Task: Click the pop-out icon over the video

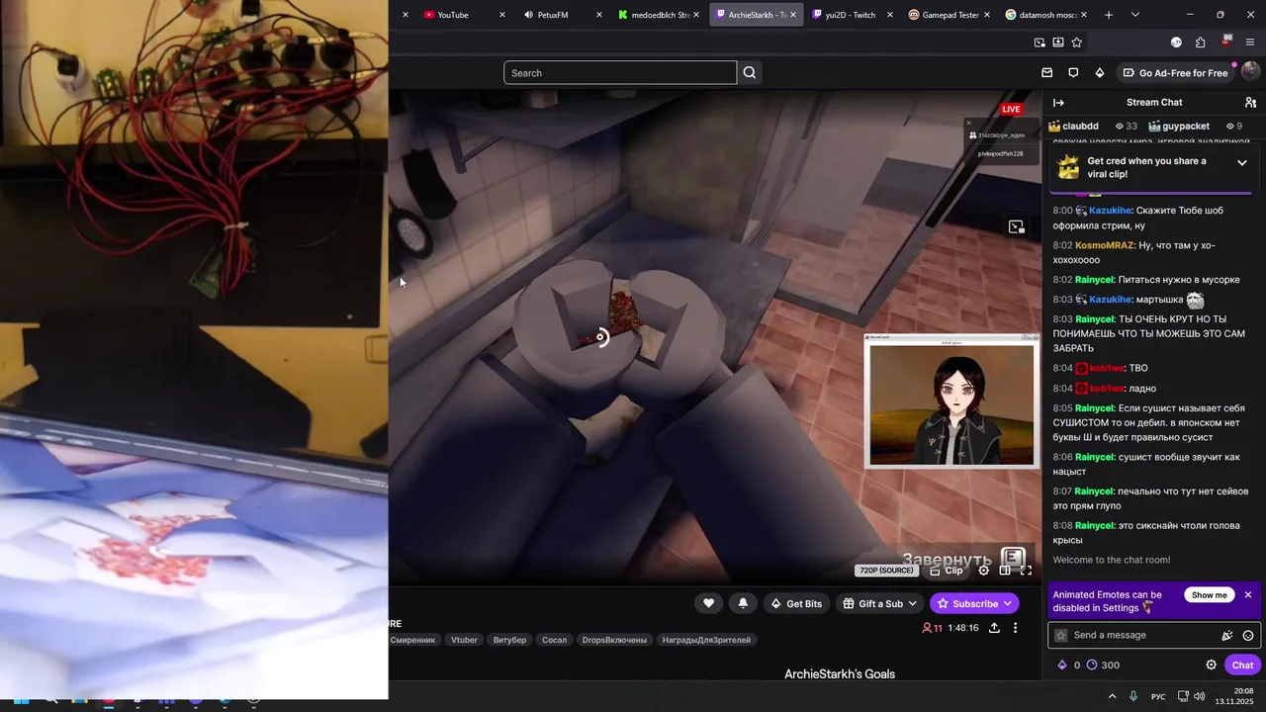Action: [x=1016, y=227]
